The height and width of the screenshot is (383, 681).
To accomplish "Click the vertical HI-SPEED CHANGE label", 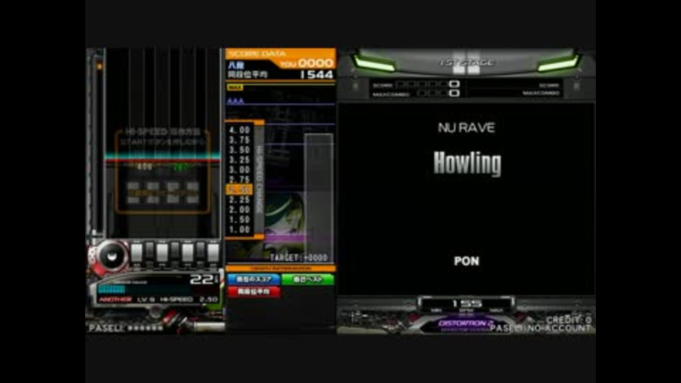I will tap(260, 179).
